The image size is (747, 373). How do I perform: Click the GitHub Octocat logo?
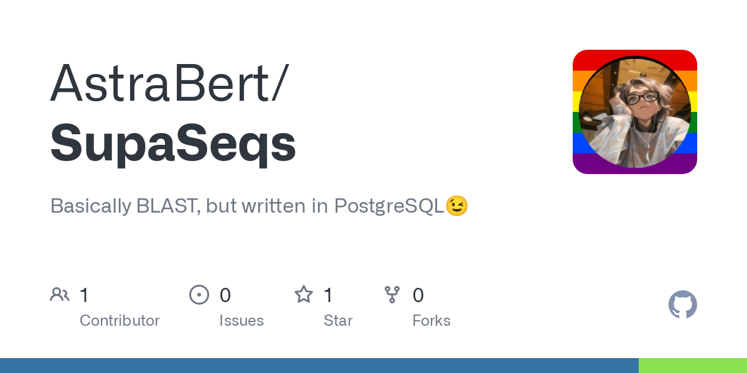[682, 305]
